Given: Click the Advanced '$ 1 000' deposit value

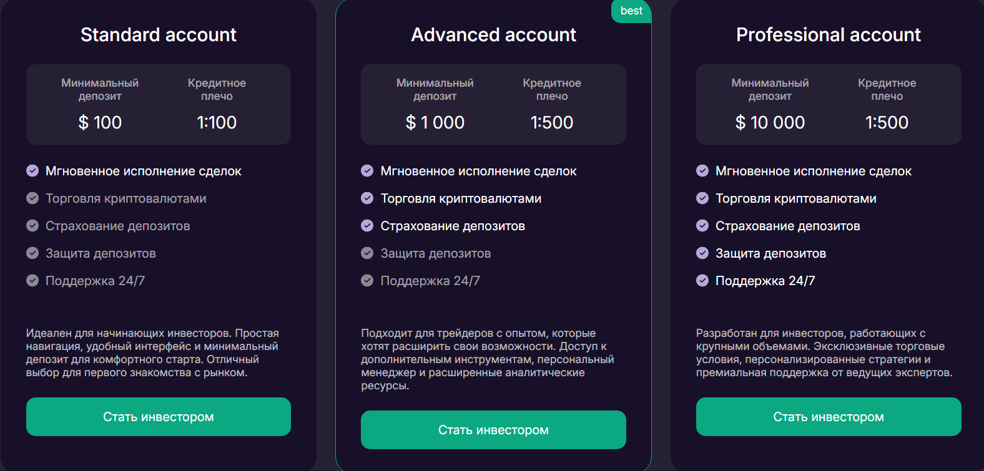Looking at the screenshot, I should point(435,122).
